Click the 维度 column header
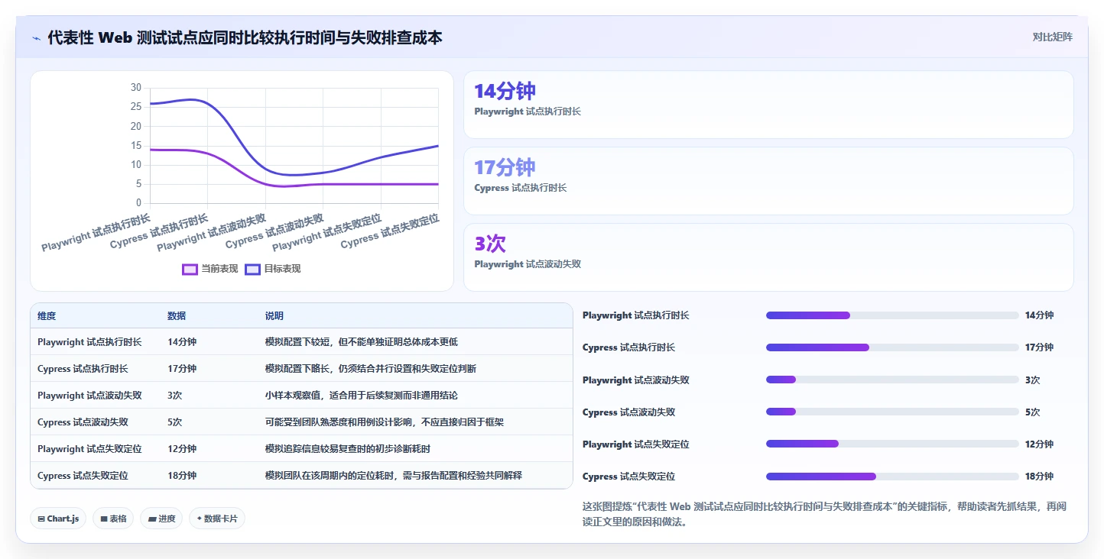Screen dimensions: 1104x559 tap(47, 316)
